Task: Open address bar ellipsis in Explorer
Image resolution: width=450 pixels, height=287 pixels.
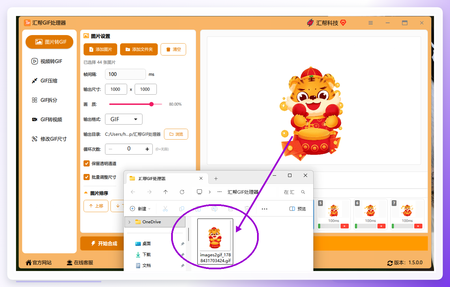Action: (220, 192)
